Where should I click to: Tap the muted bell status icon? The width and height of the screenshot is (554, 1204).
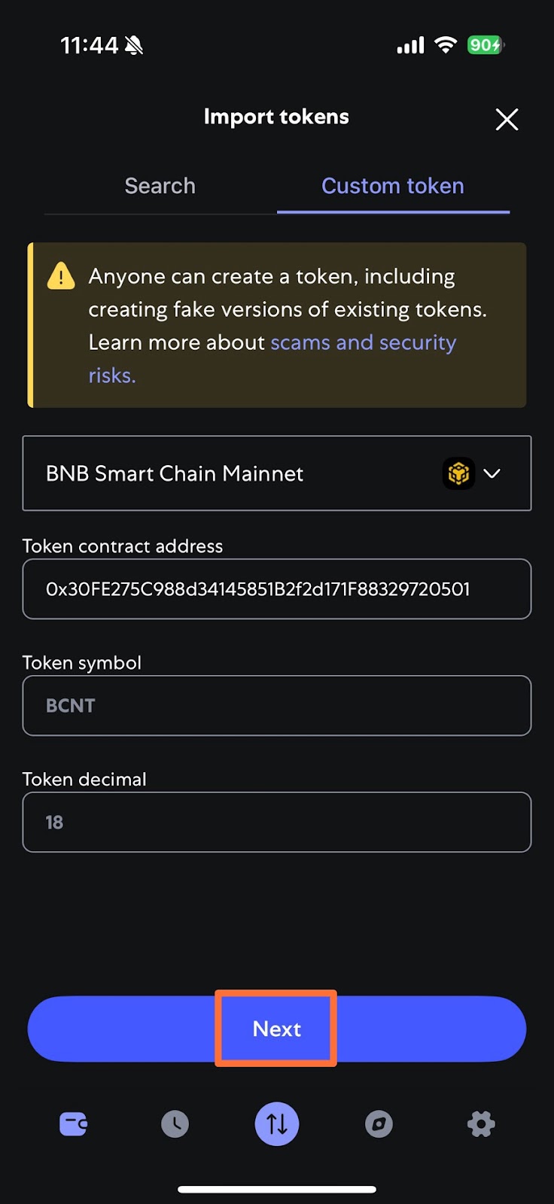click(x=134, y=46)
